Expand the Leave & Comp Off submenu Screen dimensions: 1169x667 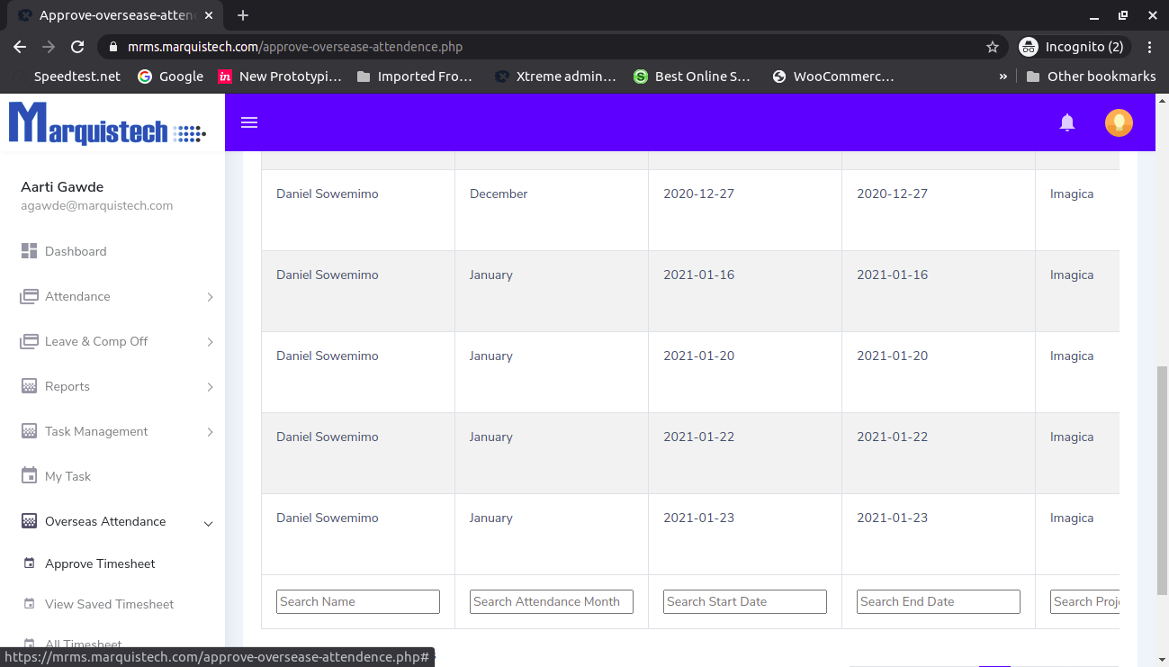tap(210, 342)
